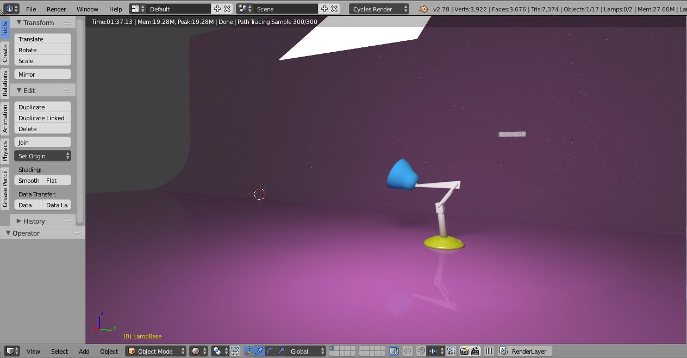Open the Object Mode dropdown

click(x=155, y=351)
